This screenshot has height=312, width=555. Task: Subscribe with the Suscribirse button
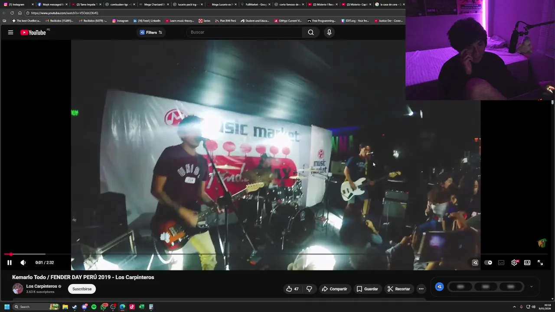[82, 289]
